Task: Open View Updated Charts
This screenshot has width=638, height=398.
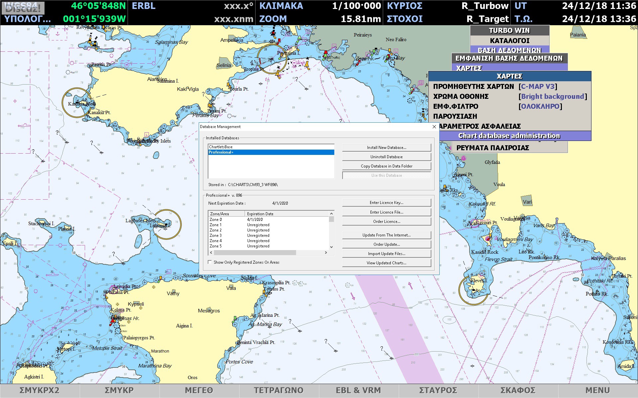Action: [386, 263]
